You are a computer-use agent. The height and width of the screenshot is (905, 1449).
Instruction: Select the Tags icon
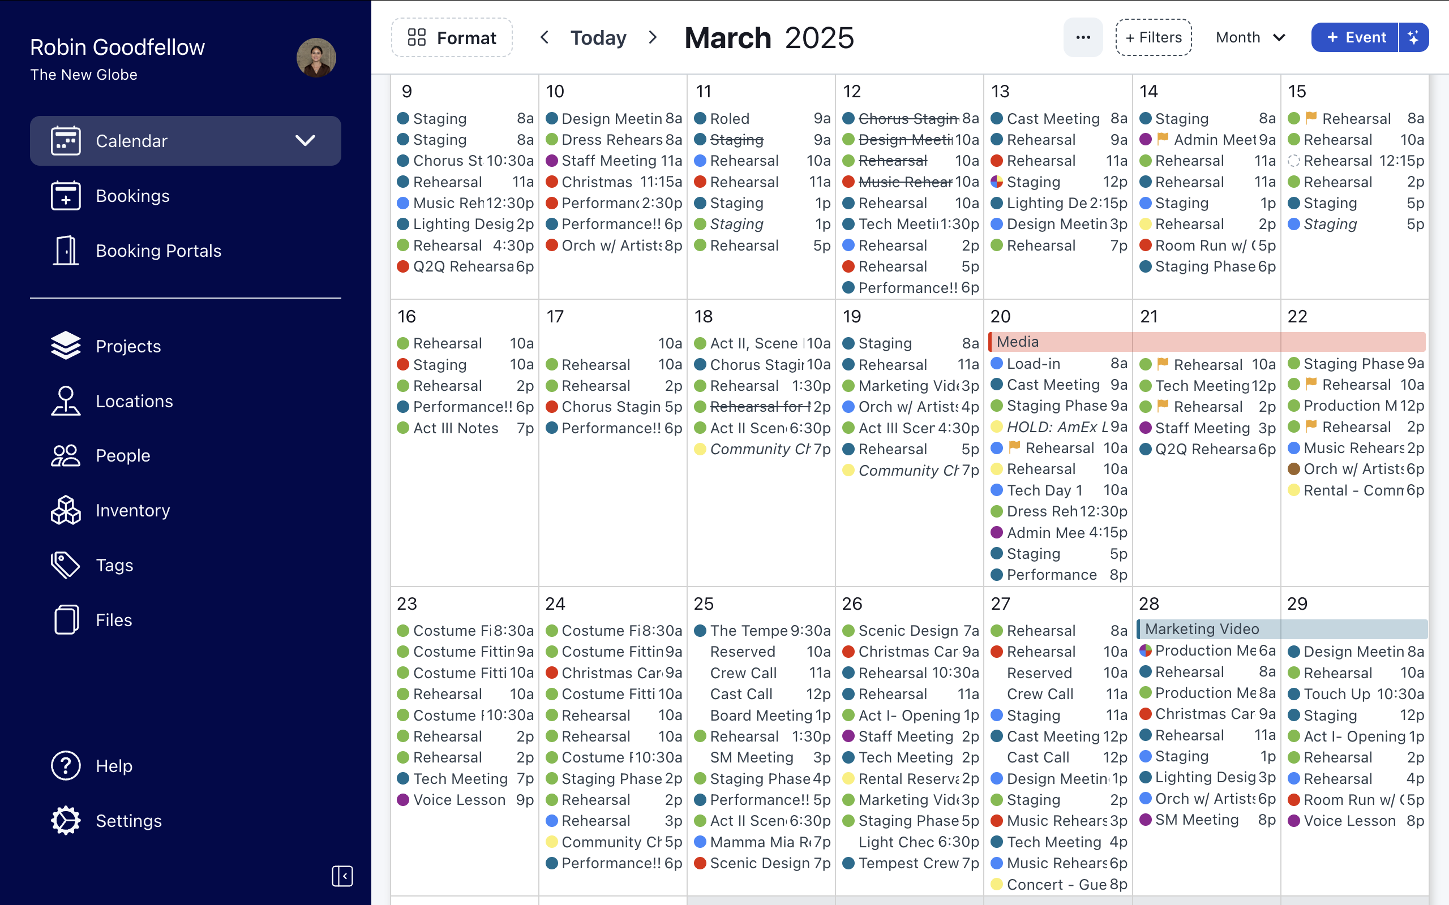point(66,564)
